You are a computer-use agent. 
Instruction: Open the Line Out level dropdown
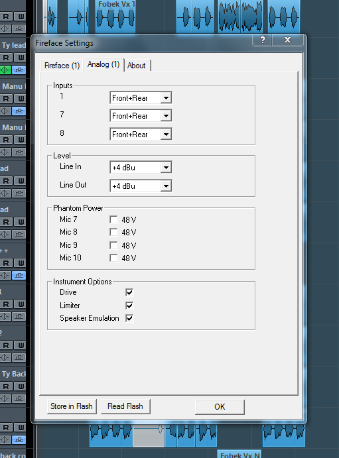141,186
